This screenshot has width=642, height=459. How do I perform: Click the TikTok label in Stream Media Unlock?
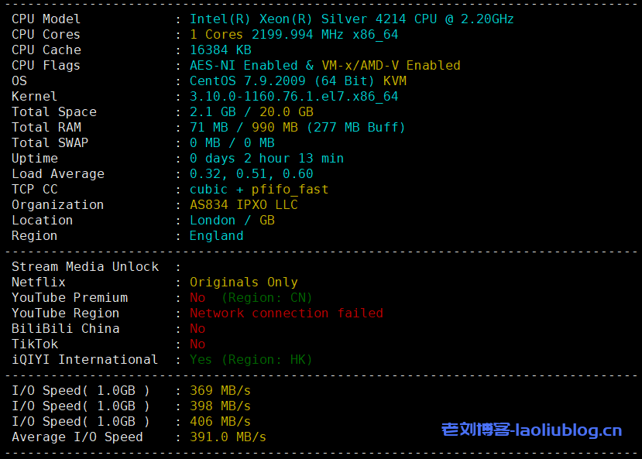[x=35, y=344]
